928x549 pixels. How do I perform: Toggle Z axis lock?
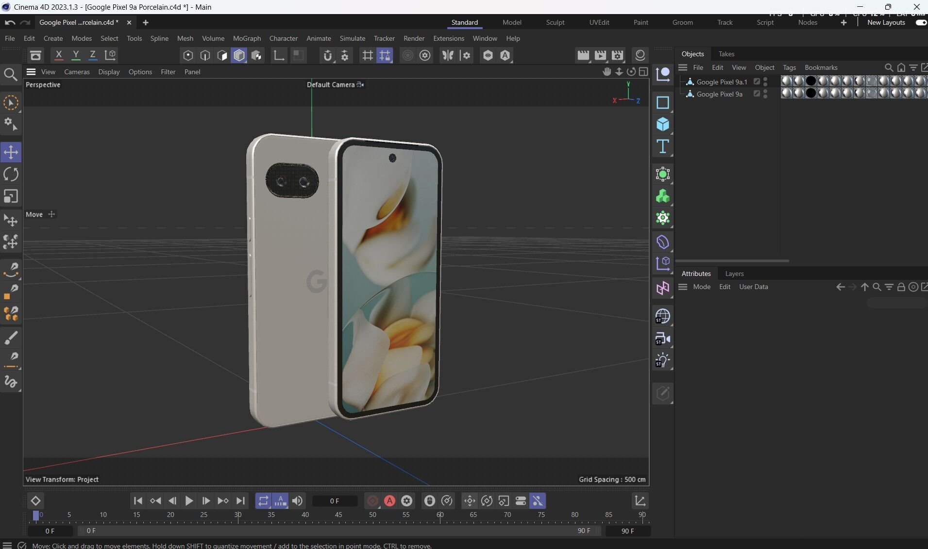[x=92, y=55]
